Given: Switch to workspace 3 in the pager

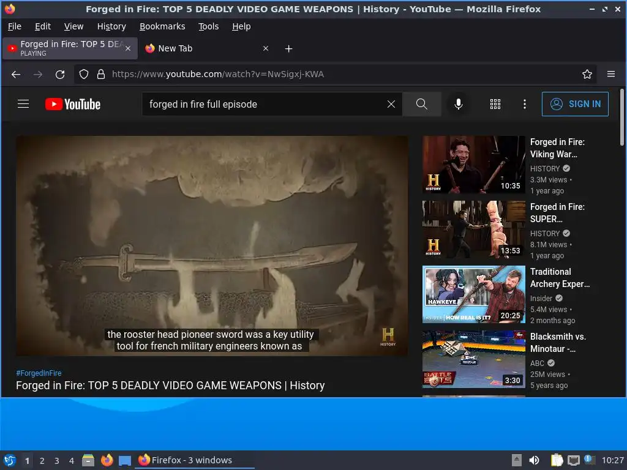Looking at the screenshot, I should pyautogui.click(x=57, y=461).
